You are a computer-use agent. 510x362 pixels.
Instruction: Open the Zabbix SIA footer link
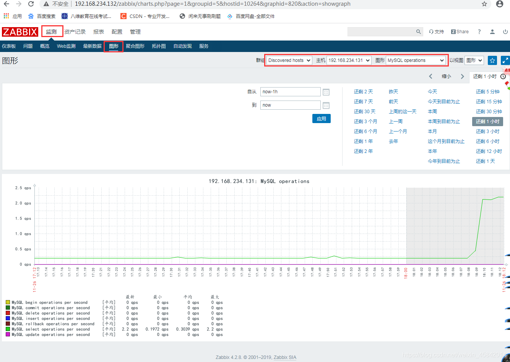(285, 357)
